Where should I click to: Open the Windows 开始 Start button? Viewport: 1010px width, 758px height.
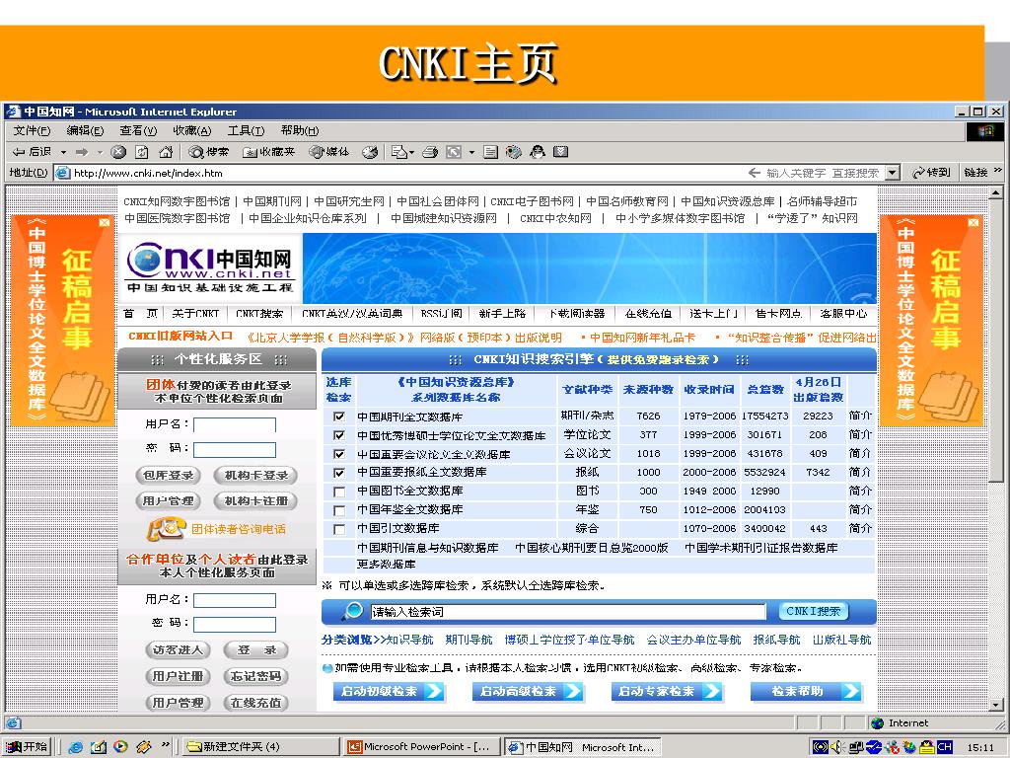coord(27,747)
